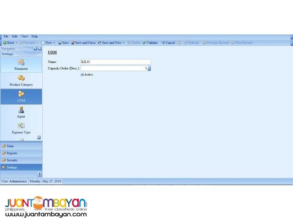Close the Navigation panel
Screen dimensions: 293x220
coord(40,49)
